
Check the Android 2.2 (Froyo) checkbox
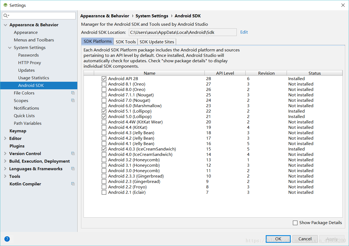[x=104, y=187]
